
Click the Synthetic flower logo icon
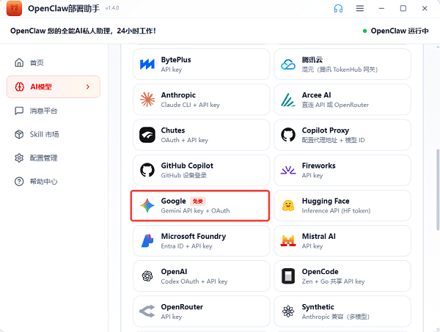pos(288,311)
